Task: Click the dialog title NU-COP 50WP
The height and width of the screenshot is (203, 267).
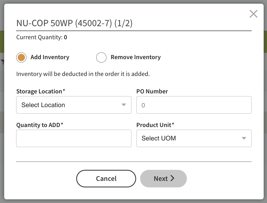Action: coord(75,23)
